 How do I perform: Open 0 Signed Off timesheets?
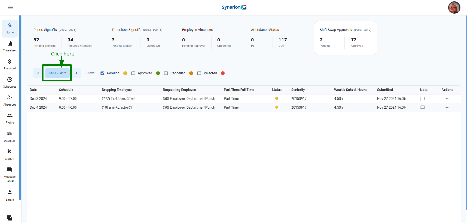[x=153, y=42]
